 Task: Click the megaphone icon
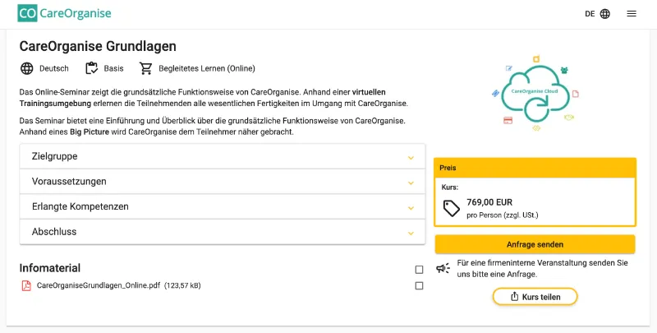tap(443, 268)
